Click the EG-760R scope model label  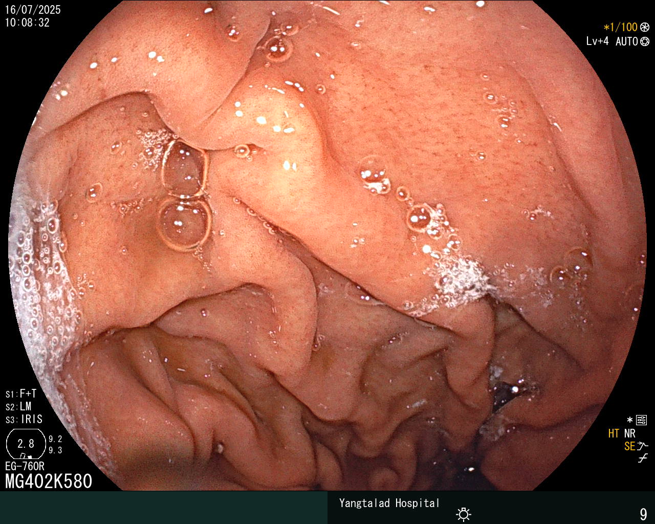tap(25, 466)
